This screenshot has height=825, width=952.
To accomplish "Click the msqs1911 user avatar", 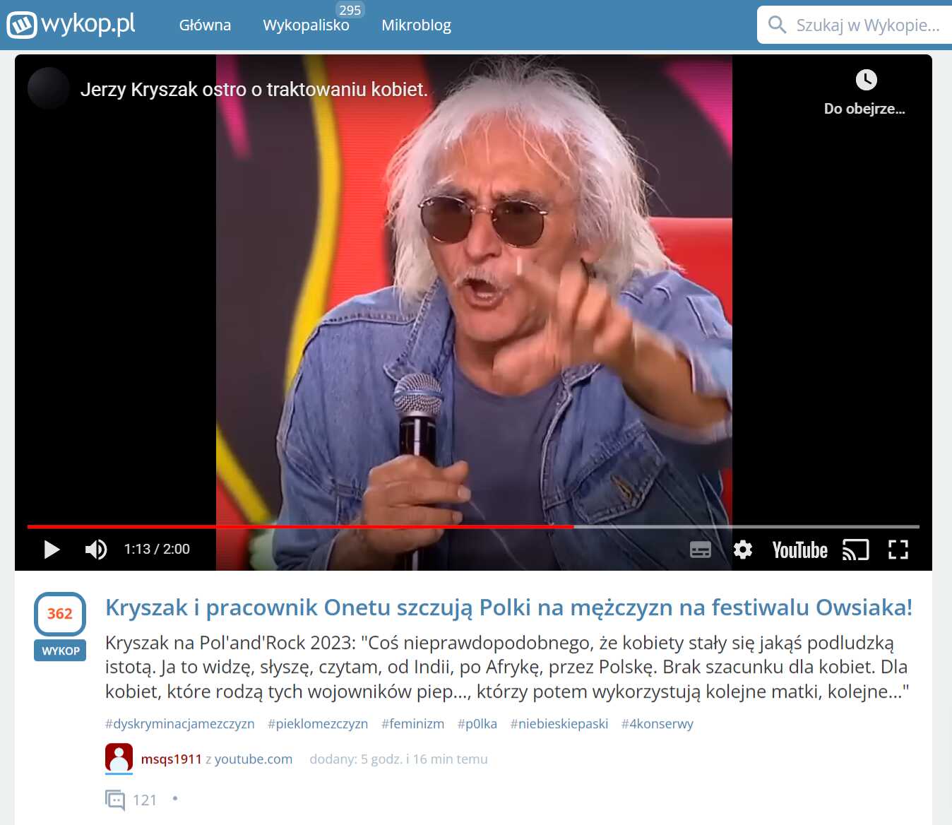I will 119,758.
